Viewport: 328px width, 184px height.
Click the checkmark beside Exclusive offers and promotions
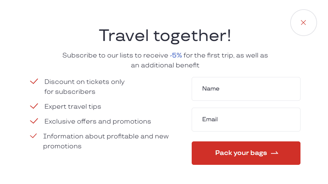[34, 121]
